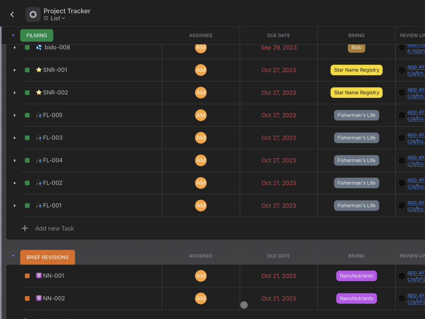425x319 pixels.
Task: Click the Project Tracker workspace icon
Action: tap(33, 14)
